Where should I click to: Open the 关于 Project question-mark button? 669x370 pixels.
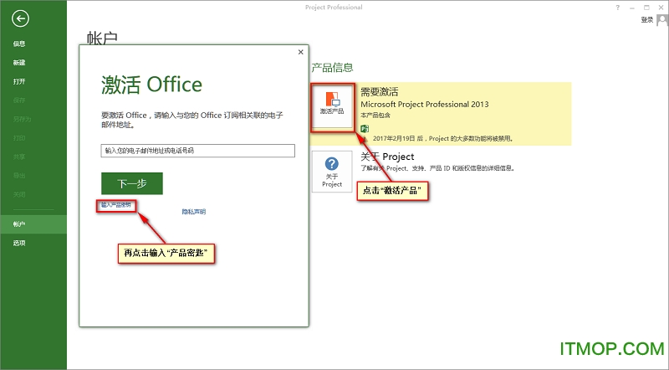(332, 172)
